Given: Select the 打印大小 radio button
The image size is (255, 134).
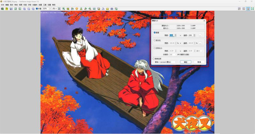Looking at the screenshot, I should 155,48.
